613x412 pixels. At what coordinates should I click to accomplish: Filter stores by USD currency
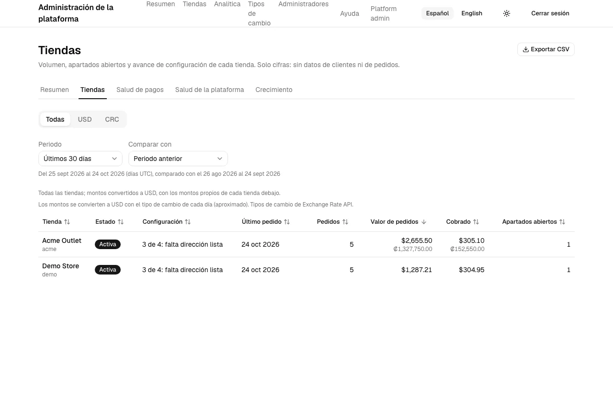85,119
